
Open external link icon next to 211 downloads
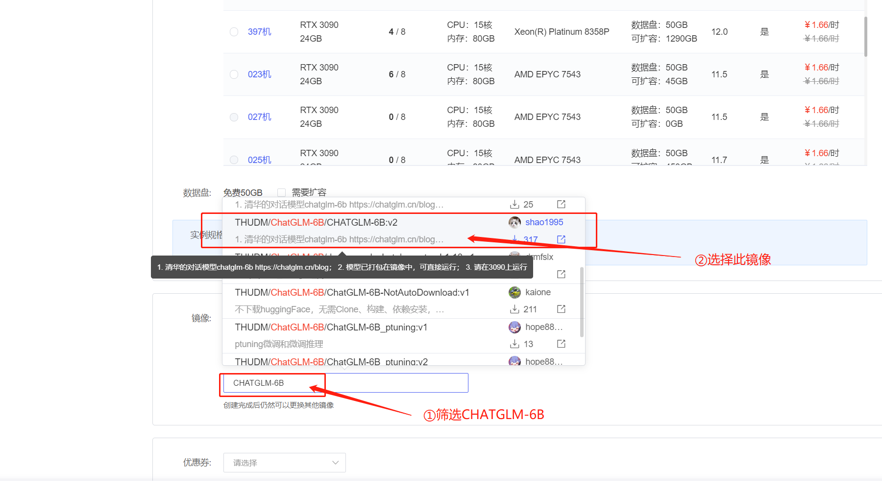coord(562,309)
